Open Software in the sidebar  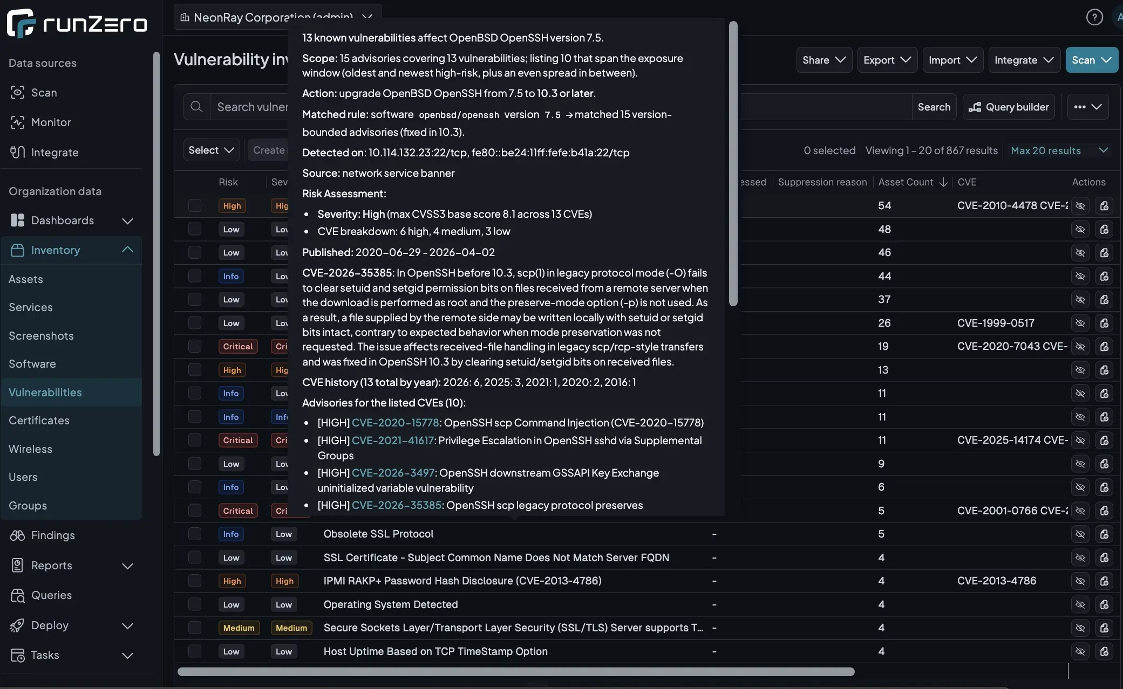[x=32, y=364]
